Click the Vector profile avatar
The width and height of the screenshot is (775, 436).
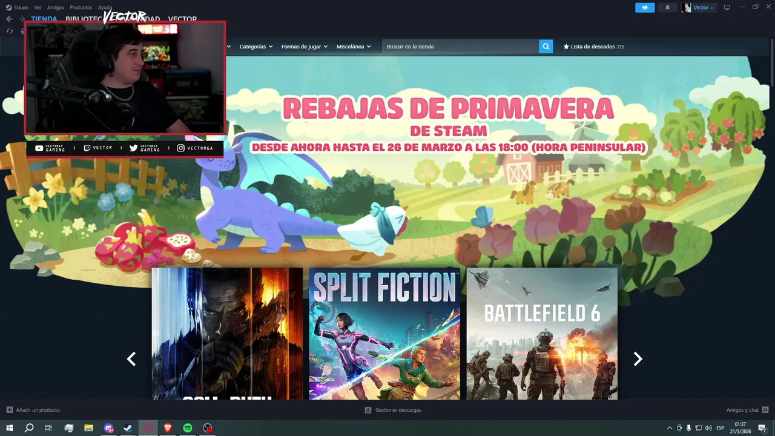coord(686,7)
